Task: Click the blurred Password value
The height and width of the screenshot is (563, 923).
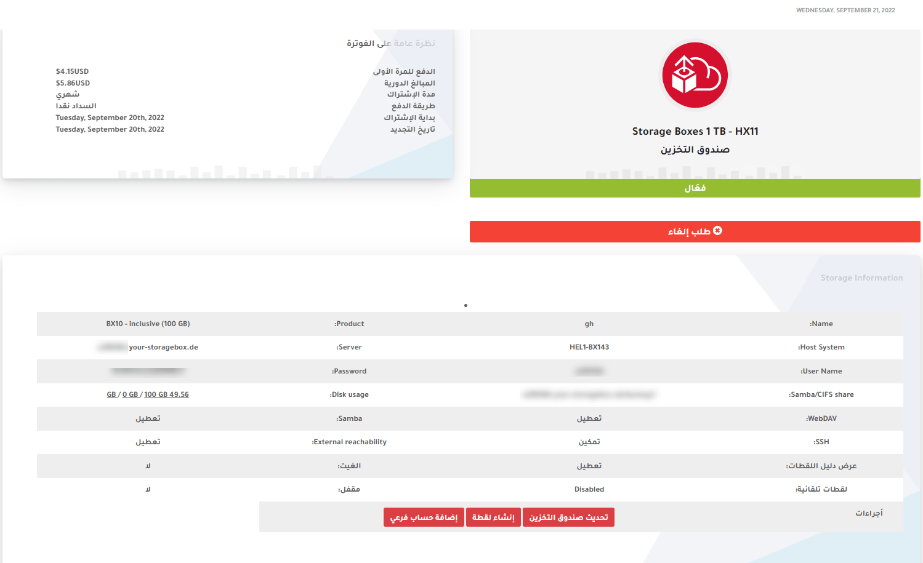Action: [x=148, y=371]
